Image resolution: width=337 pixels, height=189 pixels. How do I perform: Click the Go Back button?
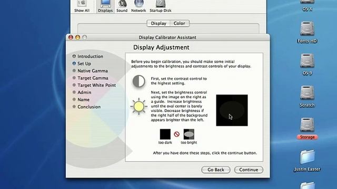pyautogui.click(x=216, y=170)
